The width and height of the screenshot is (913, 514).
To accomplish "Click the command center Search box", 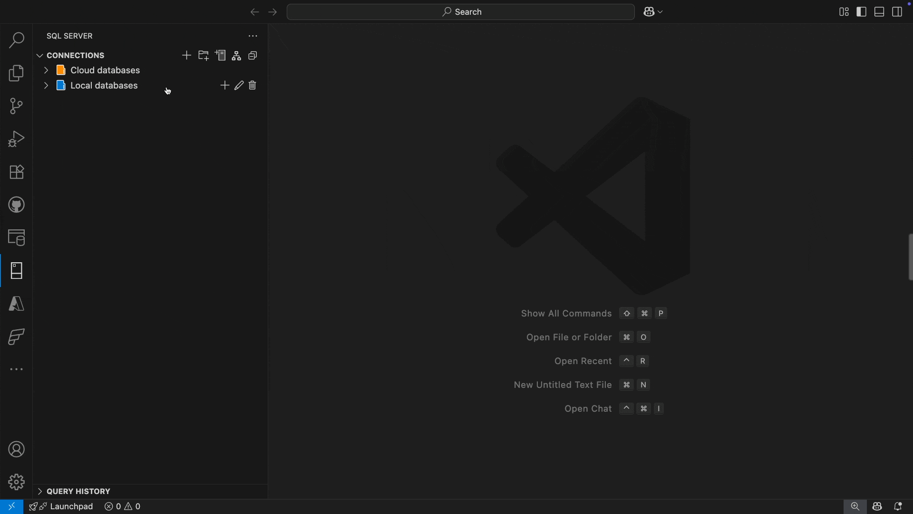I will [x=461, y=12].
